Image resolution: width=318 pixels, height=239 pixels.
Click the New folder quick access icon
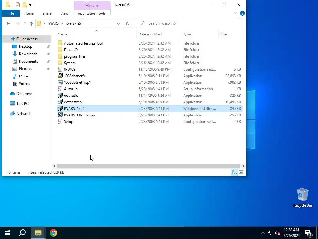click(x=25, y=5)
